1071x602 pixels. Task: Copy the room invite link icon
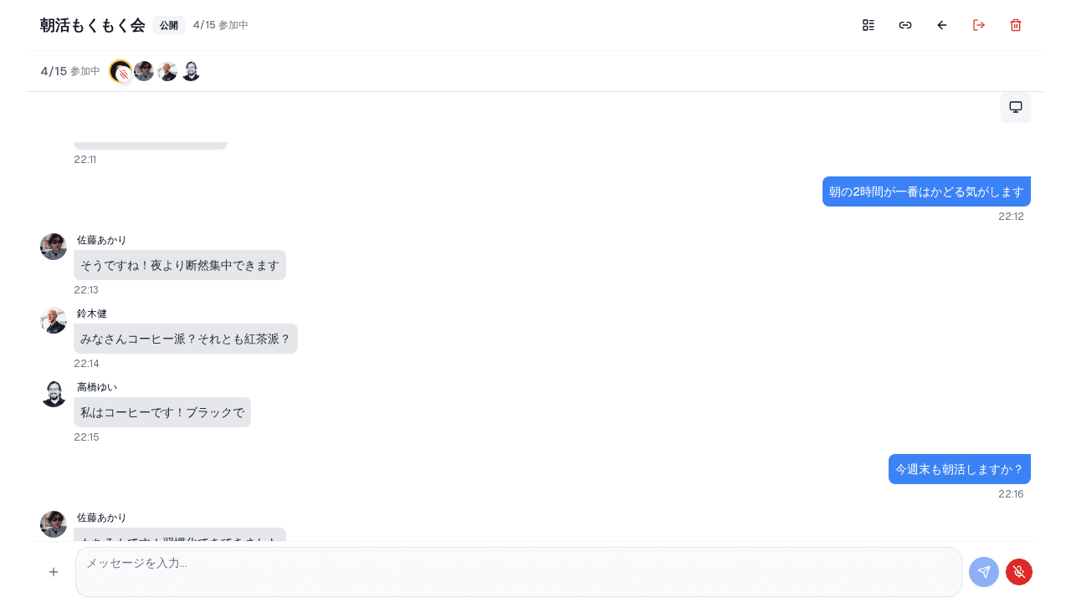click(905, 25)
